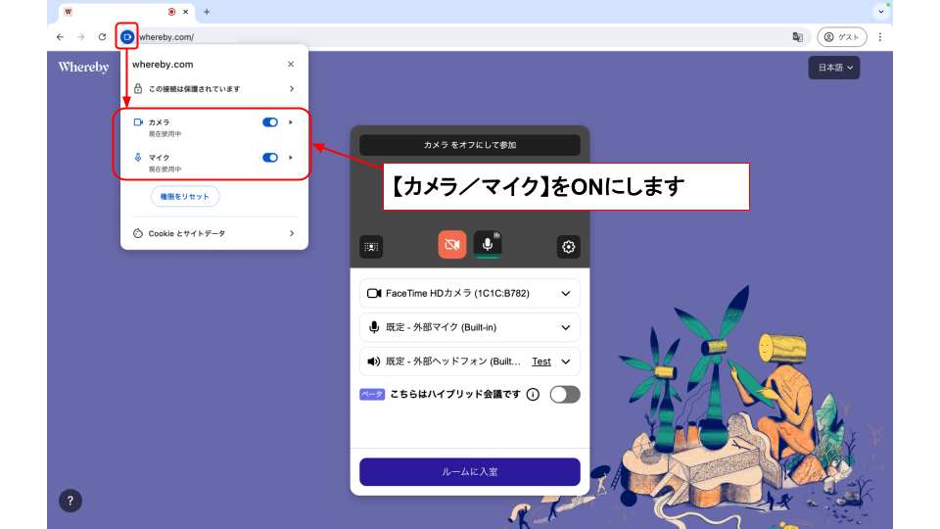Reload the page with the refresh icon
Viewport: 940px width, 529px height.
click(x=102, y=37)
